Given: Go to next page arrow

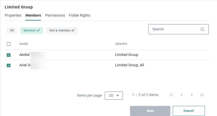Looking at the screenshot, I should (x=192, y=95).
